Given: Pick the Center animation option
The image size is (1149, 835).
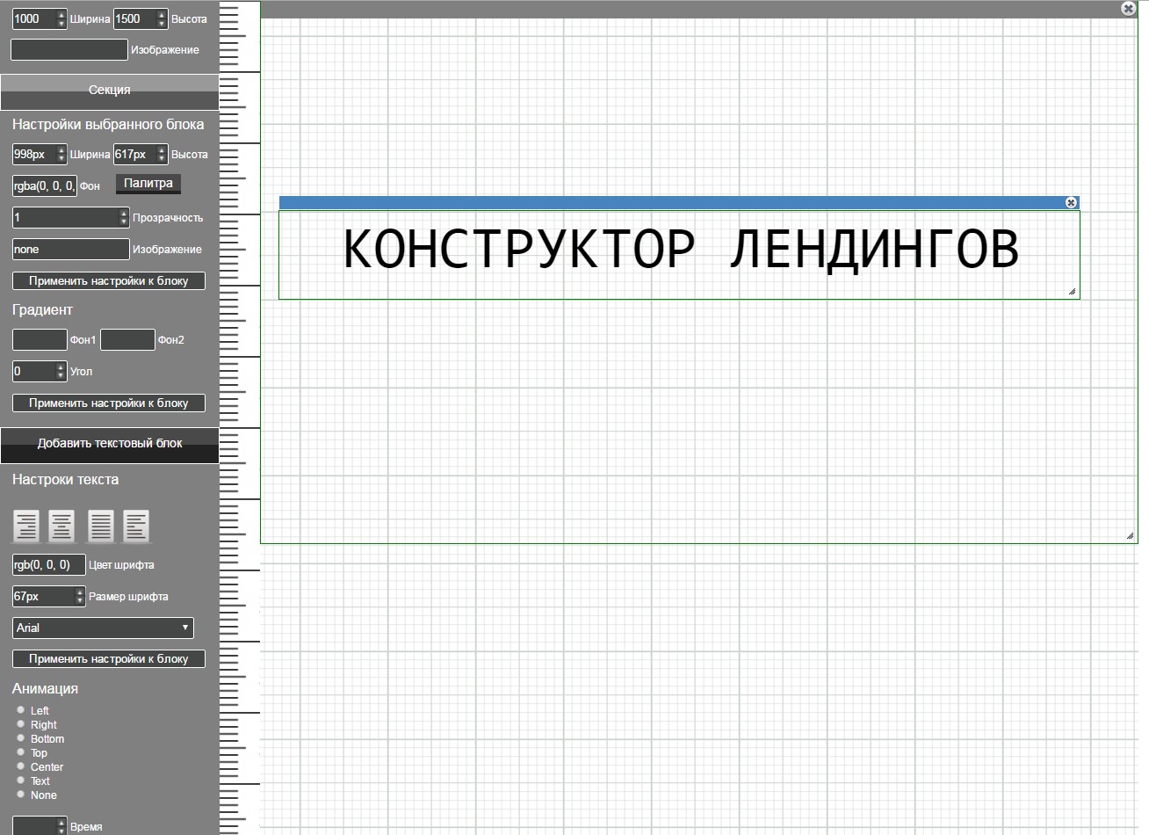Looking at the screenshot, I should click(x=20, y=766).
